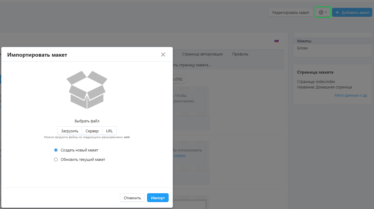Click the open box upload icon
The width and height of the screenshot is (374, 209).
87,90
